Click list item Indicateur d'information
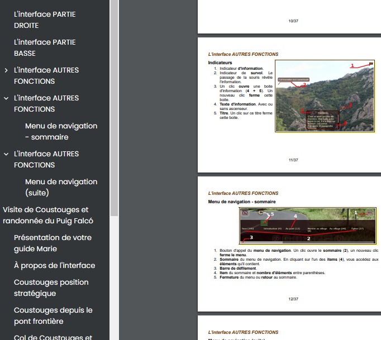The width and height of the screenshot is (381, 340). 241,69
